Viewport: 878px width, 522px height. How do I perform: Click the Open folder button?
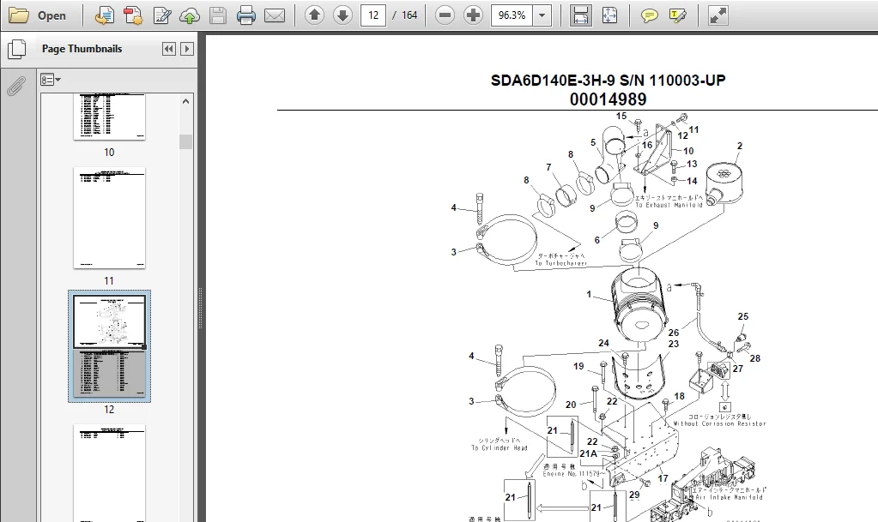point(38,15)
